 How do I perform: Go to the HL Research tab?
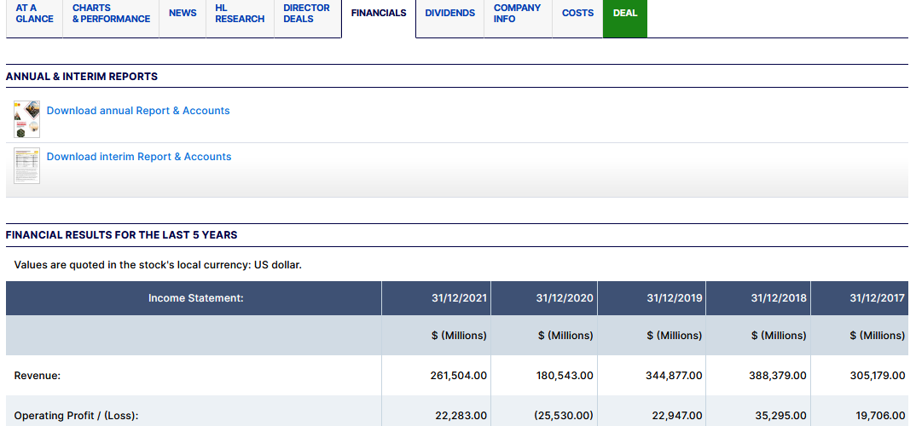(x=240, y=14)
